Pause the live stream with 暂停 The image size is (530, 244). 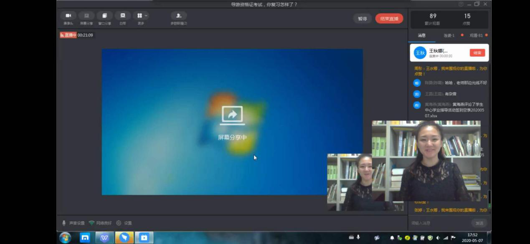363,19
